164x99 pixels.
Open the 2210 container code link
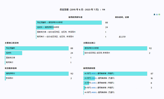[x=93, y=83]
